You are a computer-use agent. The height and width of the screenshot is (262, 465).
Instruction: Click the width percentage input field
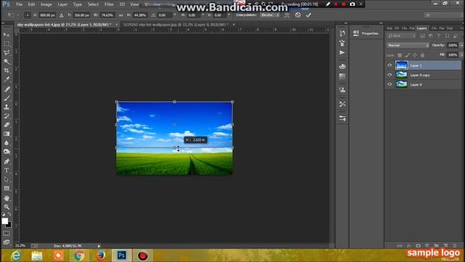click(107, 15)
